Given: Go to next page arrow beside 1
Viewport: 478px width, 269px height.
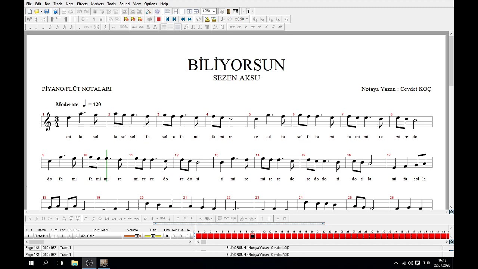Looking at the screenshot, I should [252, 12].
